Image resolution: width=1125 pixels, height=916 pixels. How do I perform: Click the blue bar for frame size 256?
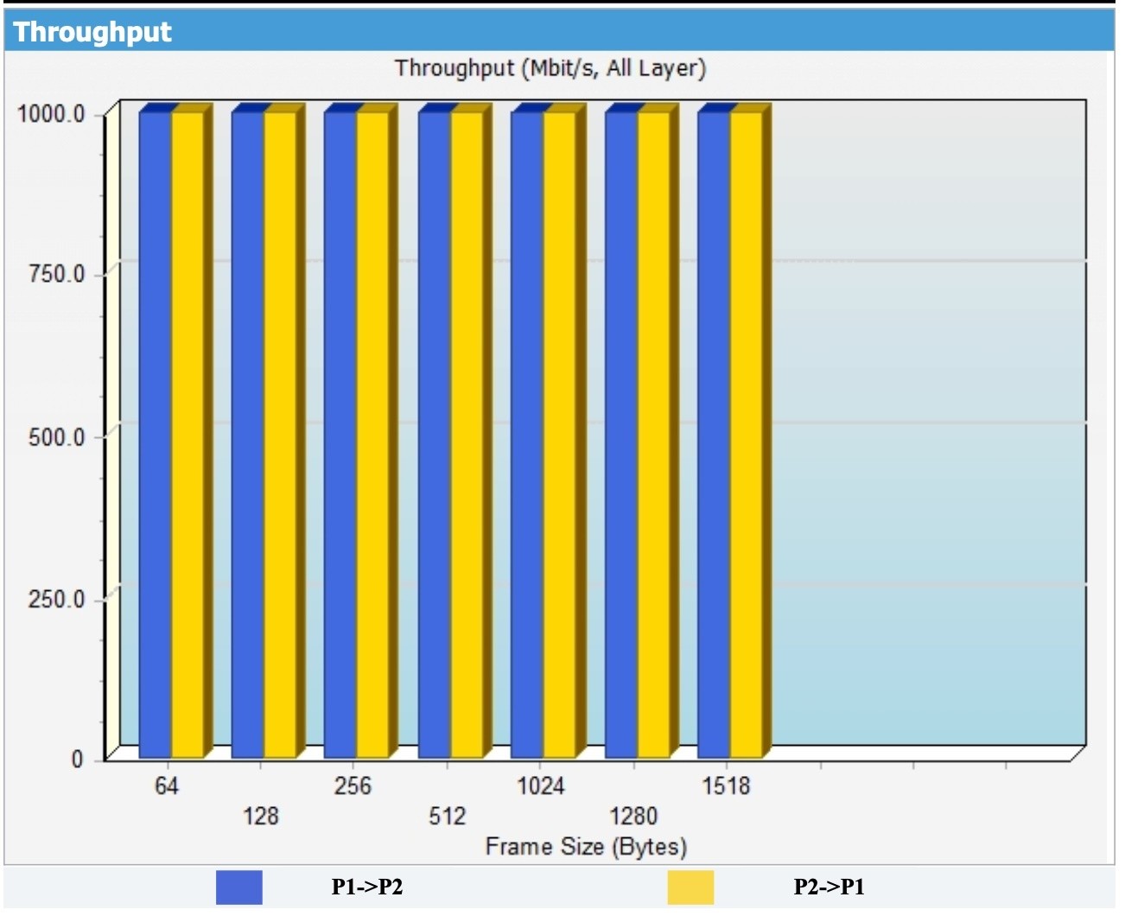(x=340, y=435)
